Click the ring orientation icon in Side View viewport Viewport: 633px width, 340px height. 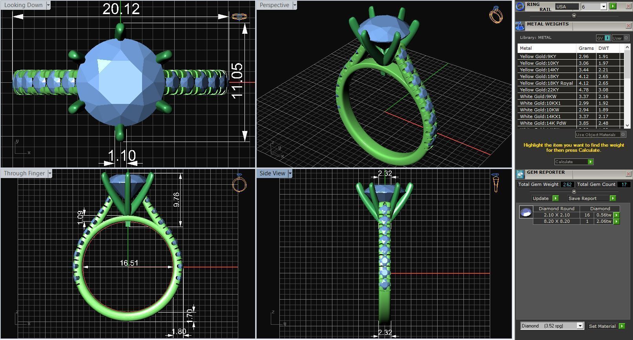(x=495, y=182)
